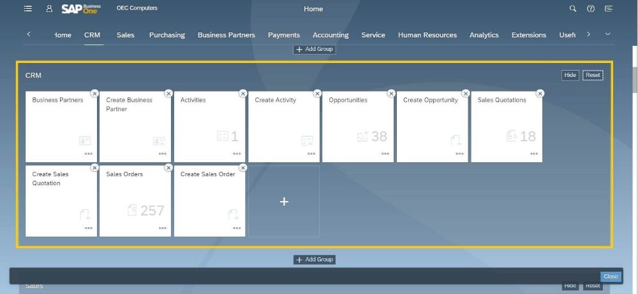Open the user profile icon
The width and height of the screenshot is (638, 294).
[49, 8]
